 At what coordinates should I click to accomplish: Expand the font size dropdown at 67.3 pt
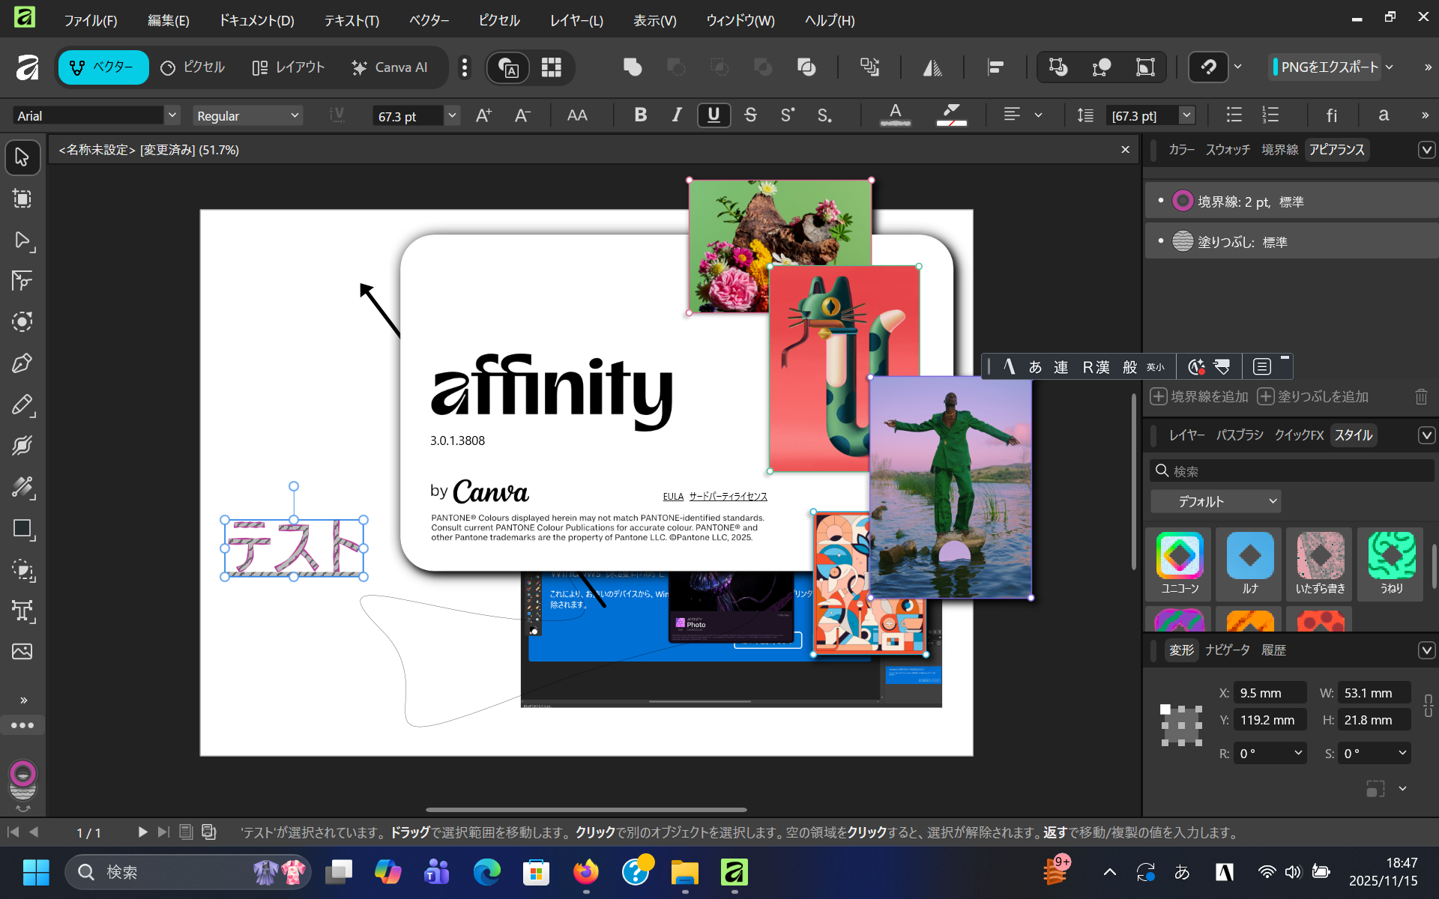point(451,115)
